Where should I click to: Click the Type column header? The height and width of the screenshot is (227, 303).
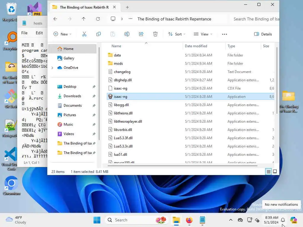tap(231, 46)
